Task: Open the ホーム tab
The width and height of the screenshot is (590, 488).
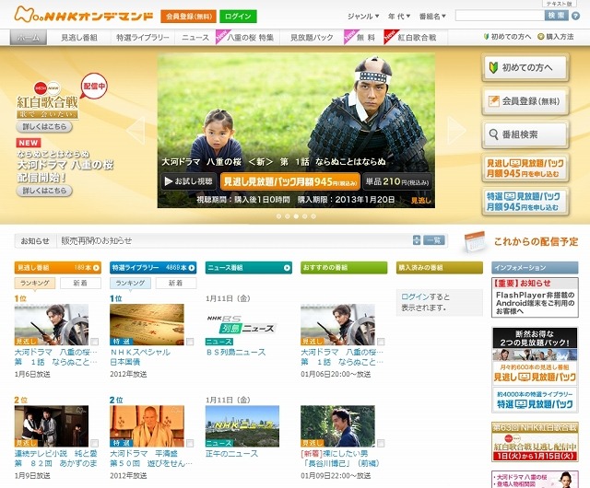Action: pyautogui.click(x=29, y=38)
